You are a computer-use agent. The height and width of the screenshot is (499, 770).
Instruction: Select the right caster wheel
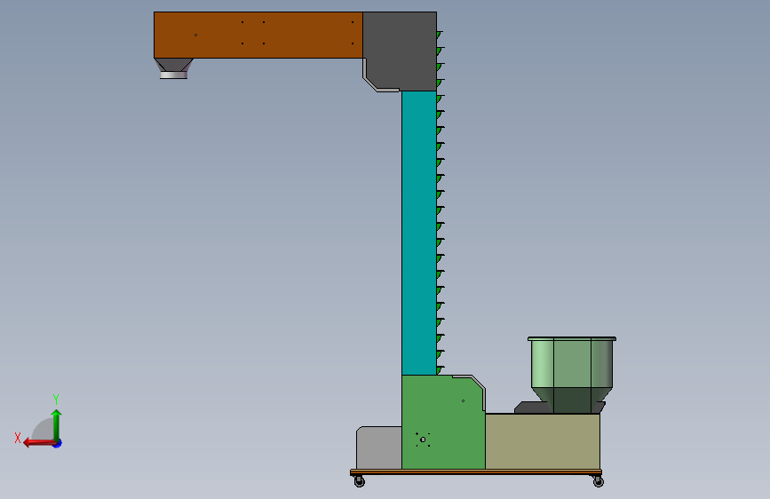(598, 481)
